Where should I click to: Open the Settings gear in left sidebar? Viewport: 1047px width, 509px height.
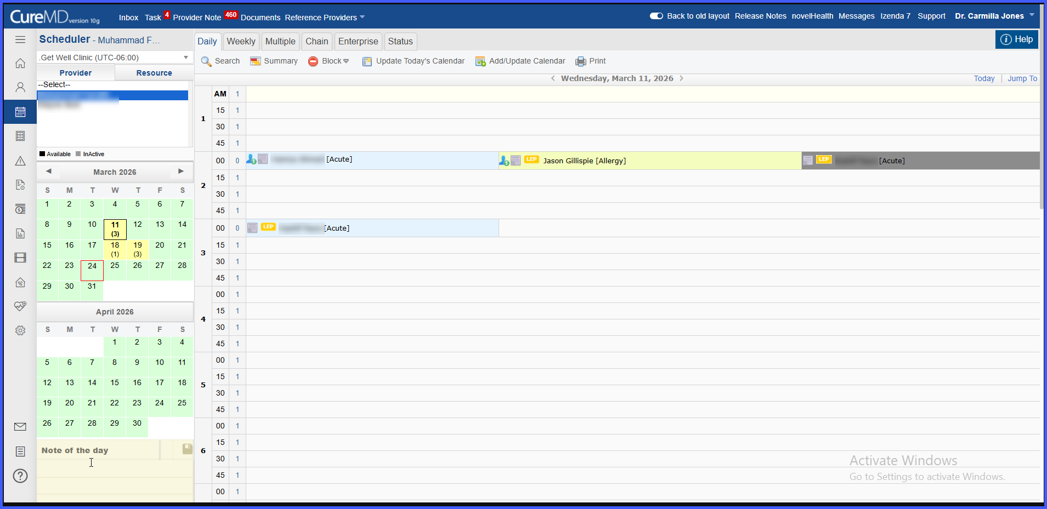(x=20, y=330)
